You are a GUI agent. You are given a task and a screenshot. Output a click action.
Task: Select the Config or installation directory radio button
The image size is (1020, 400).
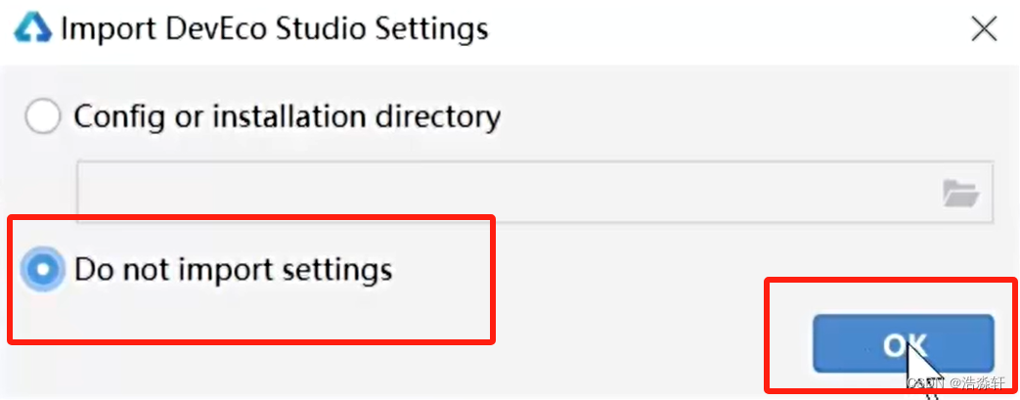point(43,117)
